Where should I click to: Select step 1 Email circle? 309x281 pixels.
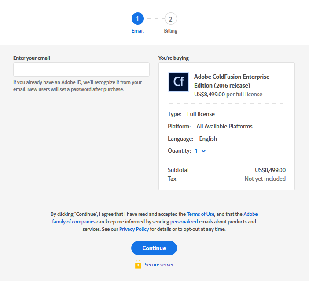137,19
